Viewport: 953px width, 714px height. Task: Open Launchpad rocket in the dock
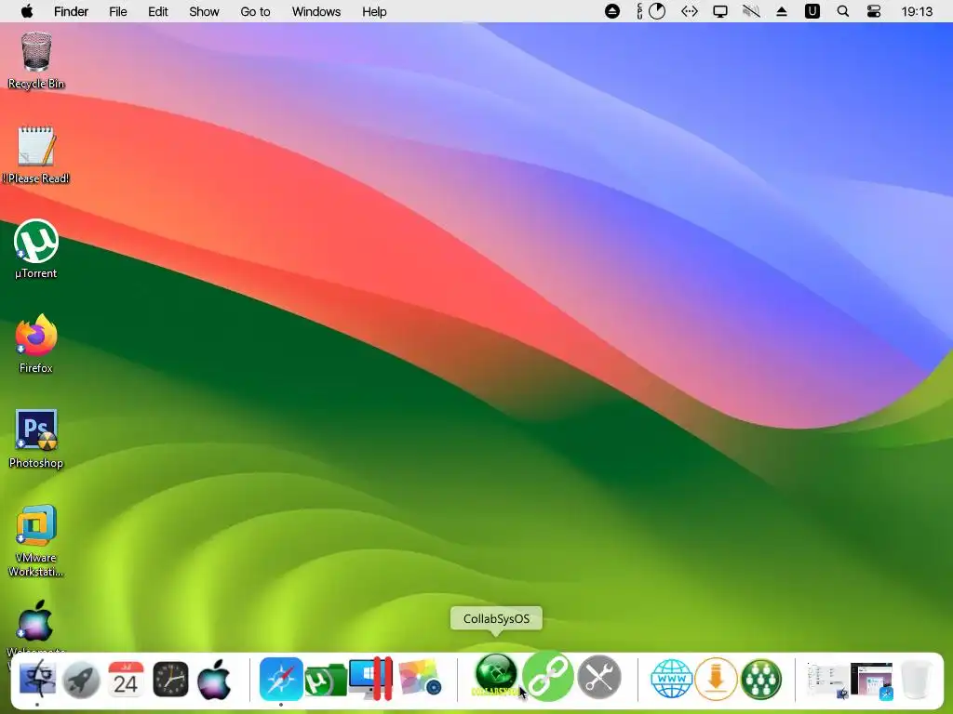pos(82,678)
